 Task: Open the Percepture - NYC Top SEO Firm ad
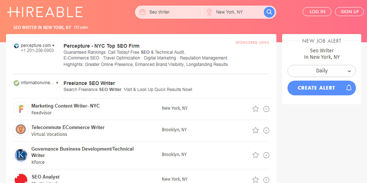[x=101, y=46]
